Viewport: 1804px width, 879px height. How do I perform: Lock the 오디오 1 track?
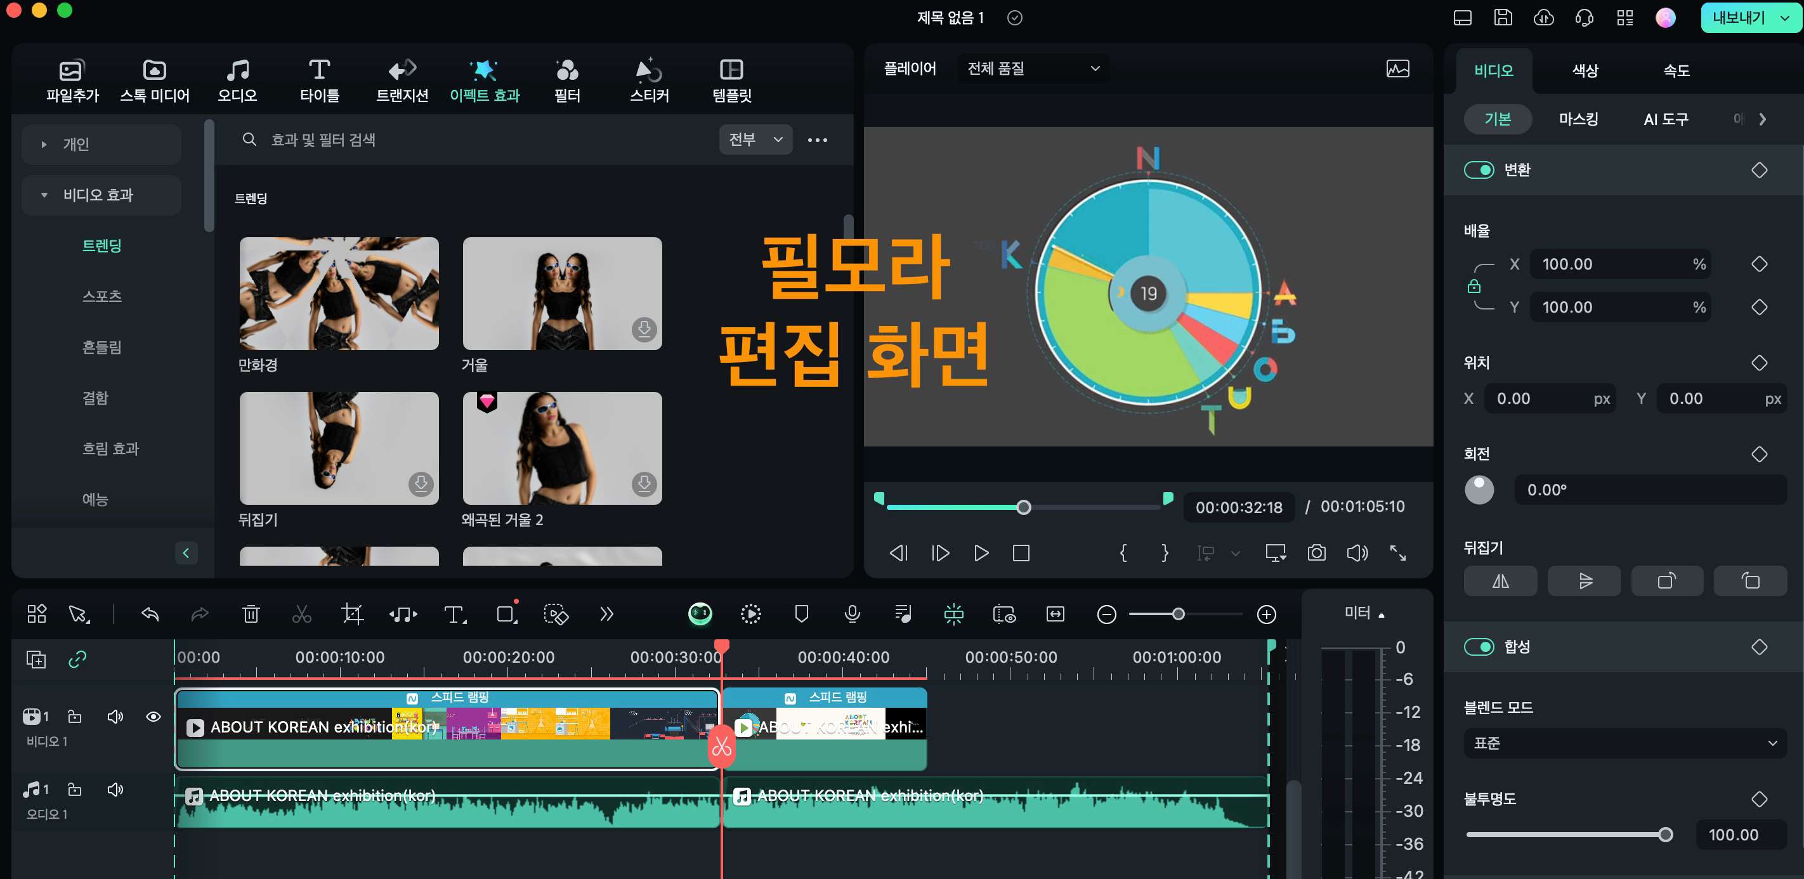[74, 790]
